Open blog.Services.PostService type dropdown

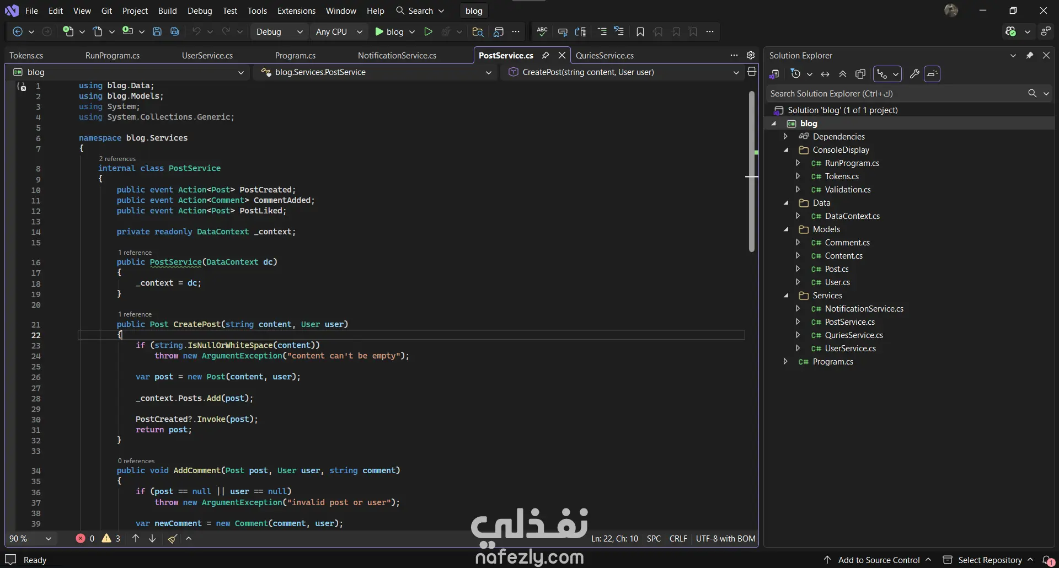(x=376, y=72)
